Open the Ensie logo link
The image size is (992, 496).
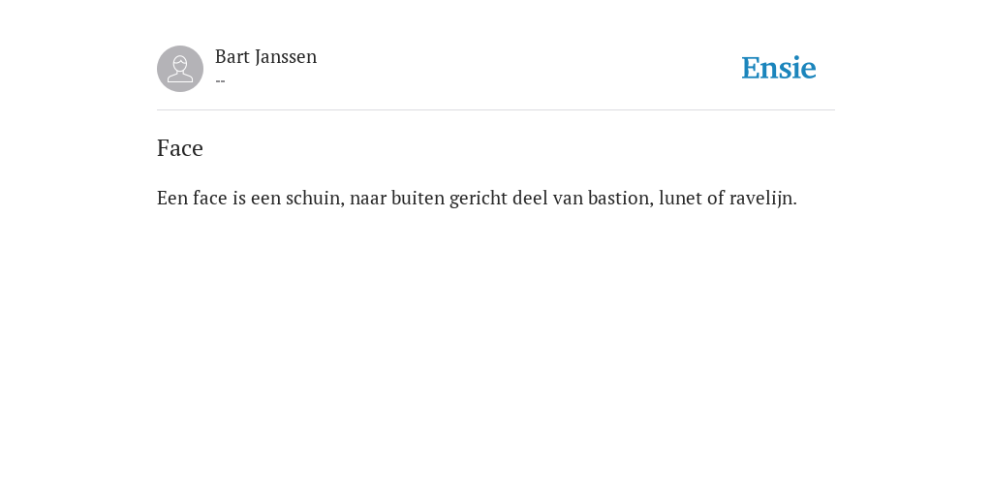coord(779,69)
